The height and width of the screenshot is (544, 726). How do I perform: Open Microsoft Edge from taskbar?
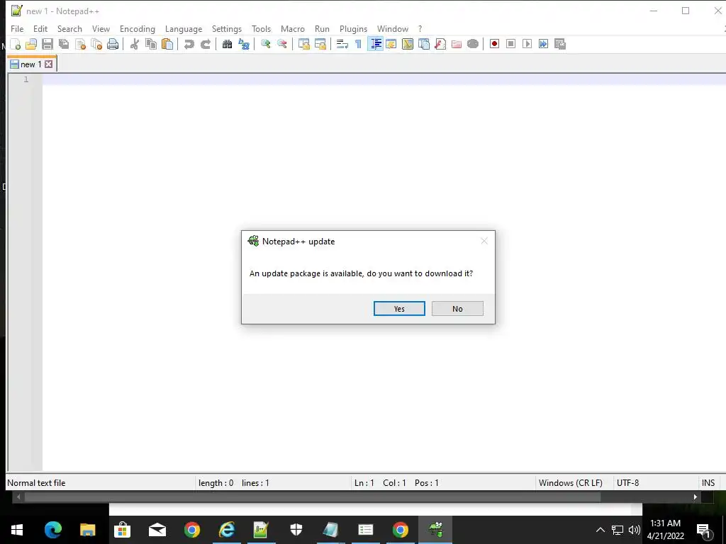coord(52,530)
